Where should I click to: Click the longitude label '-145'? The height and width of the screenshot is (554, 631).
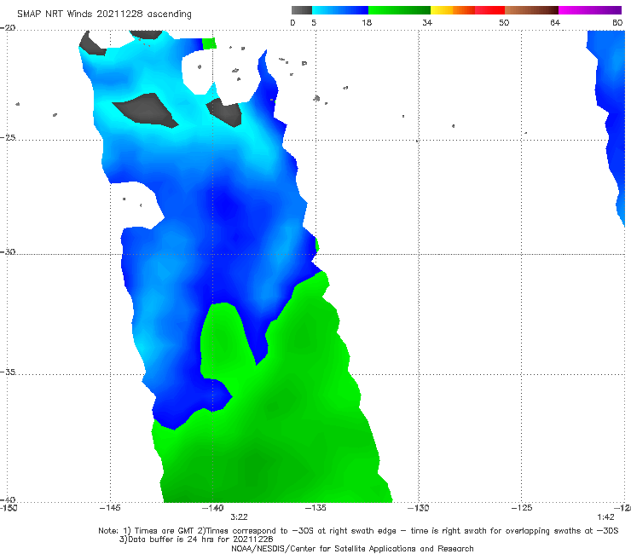pos(110,508)
